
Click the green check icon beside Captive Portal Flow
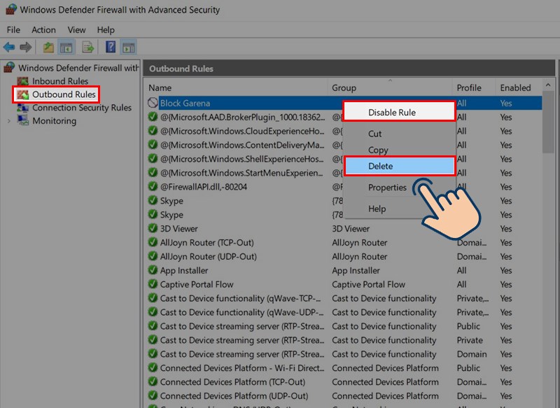pyautogui.click(x=153, y=283)
